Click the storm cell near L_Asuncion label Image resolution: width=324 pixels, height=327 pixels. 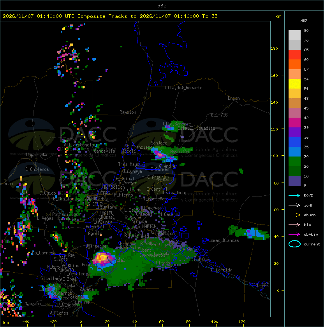click(x=160, y=155)
